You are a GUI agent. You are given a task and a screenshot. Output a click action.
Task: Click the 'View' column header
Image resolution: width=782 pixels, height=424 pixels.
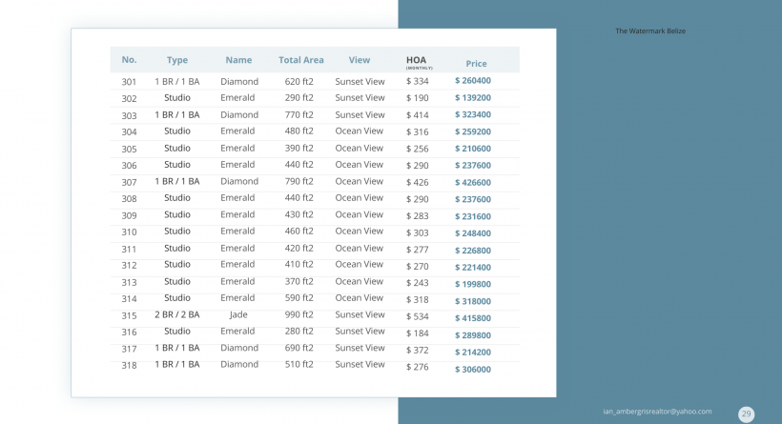tap(360, 60)
